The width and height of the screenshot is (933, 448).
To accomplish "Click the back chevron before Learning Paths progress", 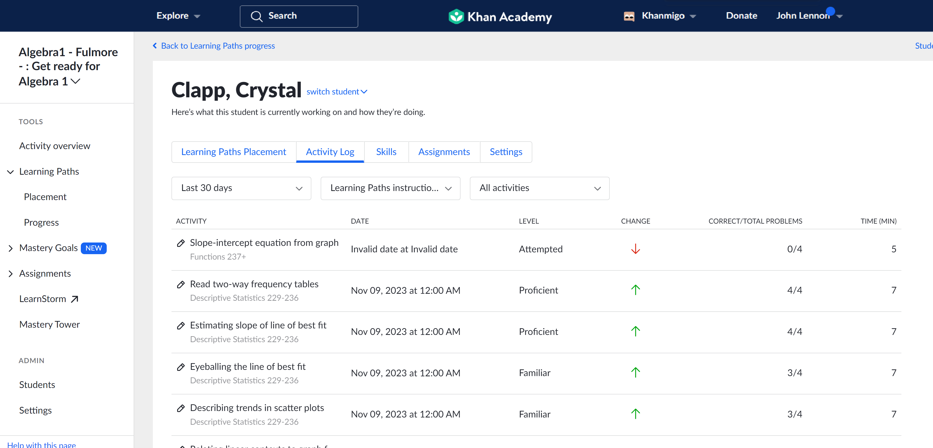I will 155,46.
